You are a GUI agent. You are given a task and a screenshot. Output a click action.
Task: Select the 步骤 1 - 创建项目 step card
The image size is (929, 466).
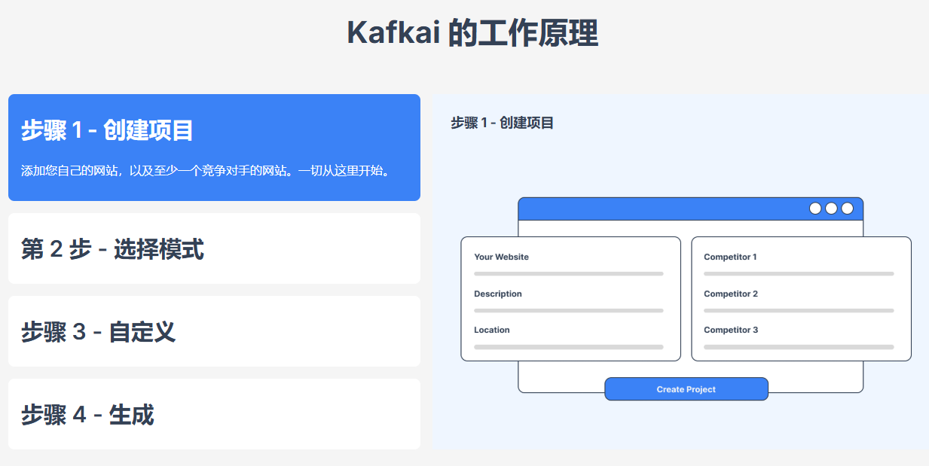(x=214, y=148)
